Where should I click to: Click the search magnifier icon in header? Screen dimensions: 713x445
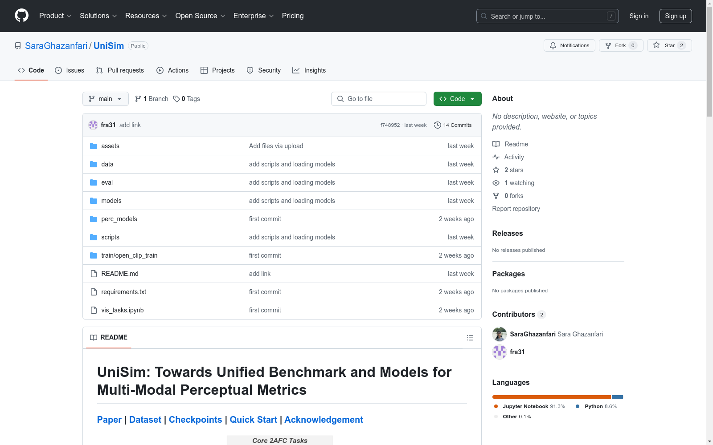pyautogui.click(x=484, y=16)
